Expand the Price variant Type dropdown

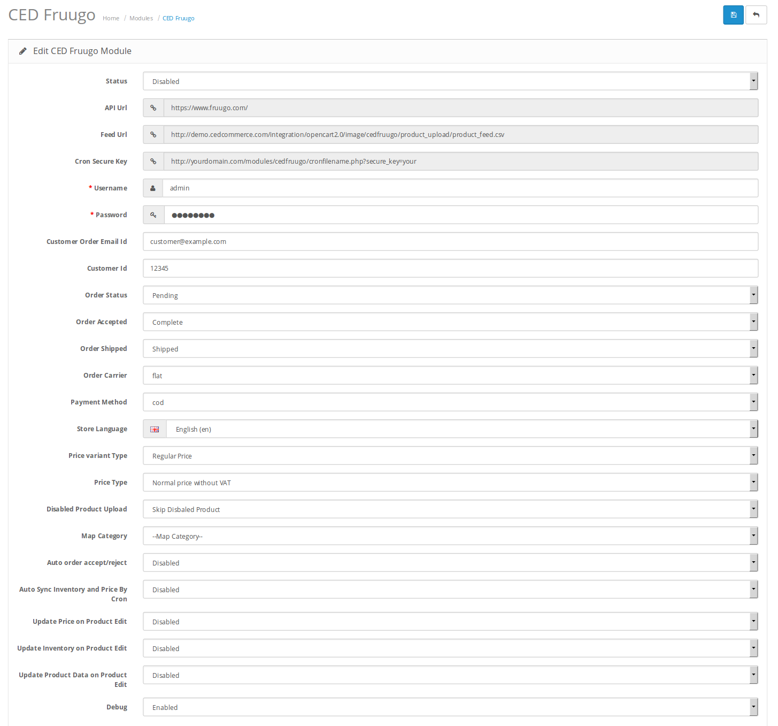click(450, 455)
